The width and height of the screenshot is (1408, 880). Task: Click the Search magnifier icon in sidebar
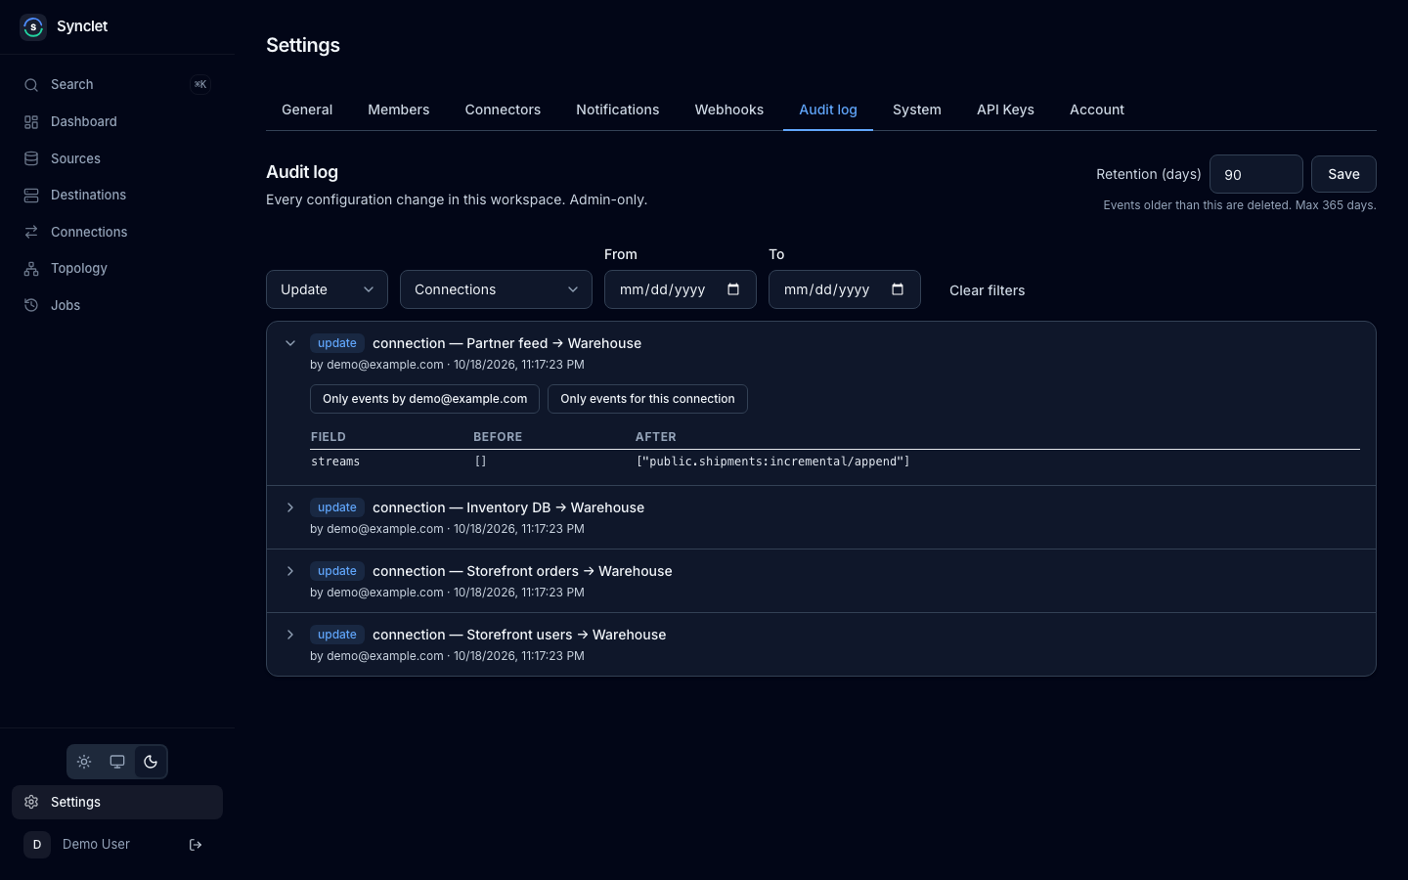click(x=31, y=85)
